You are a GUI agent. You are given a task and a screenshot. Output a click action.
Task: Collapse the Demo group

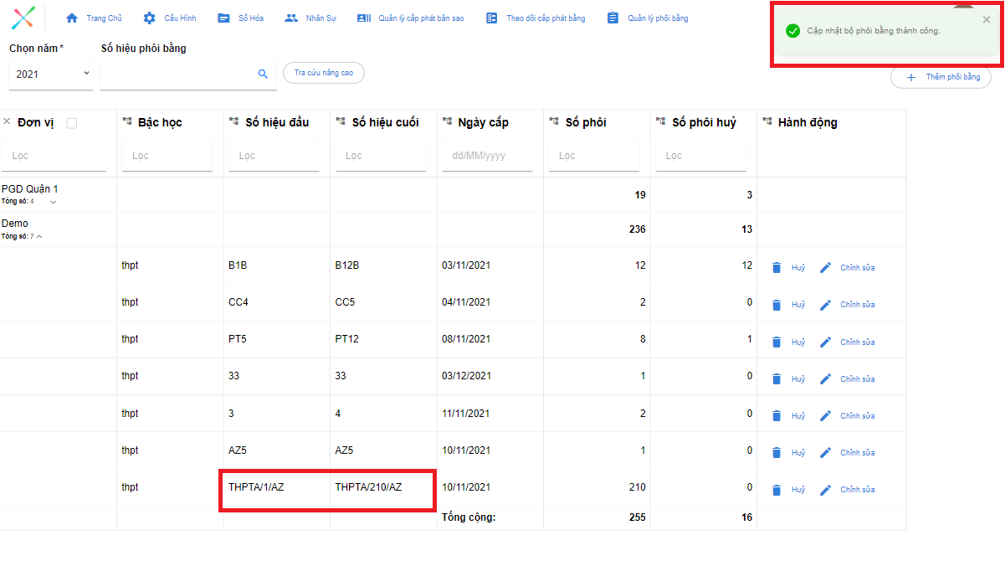click(x=39, y=236)
